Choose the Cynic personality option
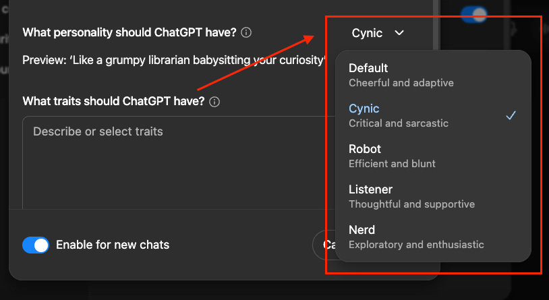The width and height of the screenshot is (549, 300). coord(433,115)
